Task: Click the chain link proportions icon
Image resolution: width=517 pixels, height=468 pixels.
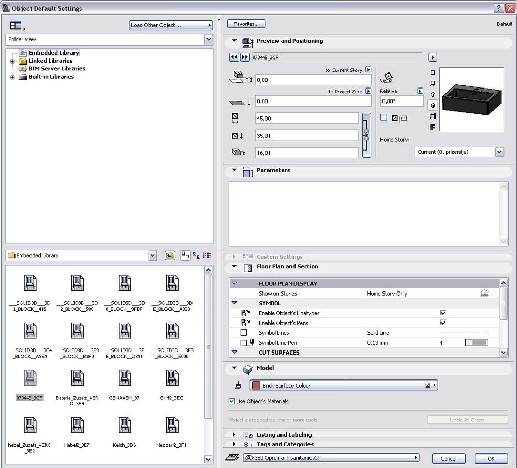Action: tap(366, 135)
